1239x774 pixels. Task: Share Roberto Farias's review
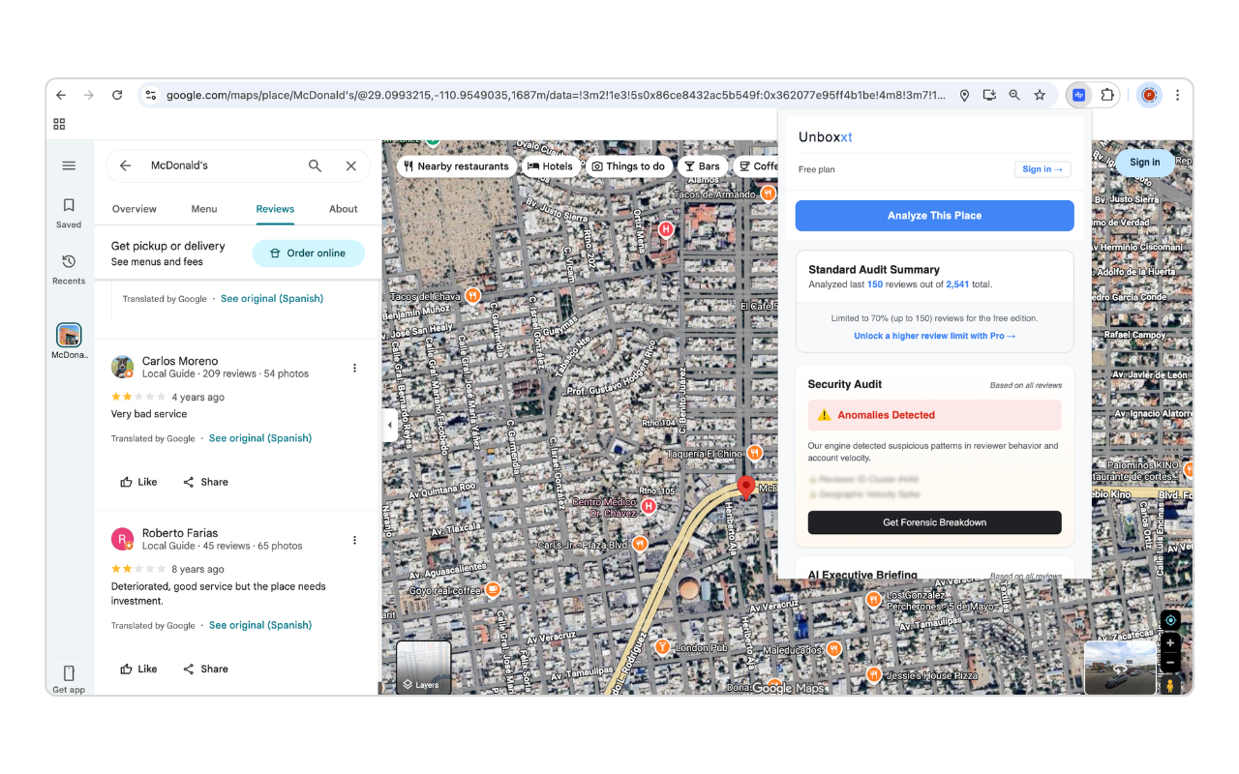coord(205,669)
